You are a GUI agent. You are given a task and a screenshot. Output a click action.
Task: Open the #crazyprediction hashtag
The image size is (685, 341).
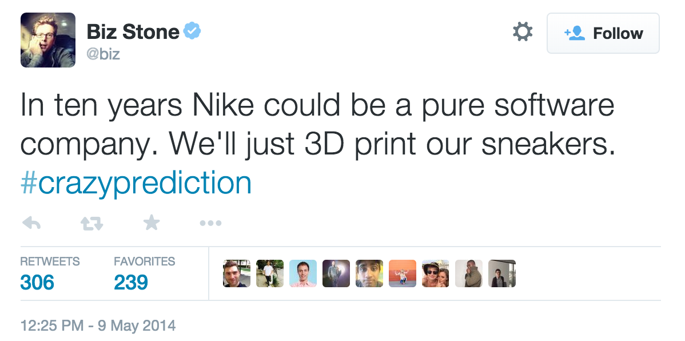pos(136,184)
